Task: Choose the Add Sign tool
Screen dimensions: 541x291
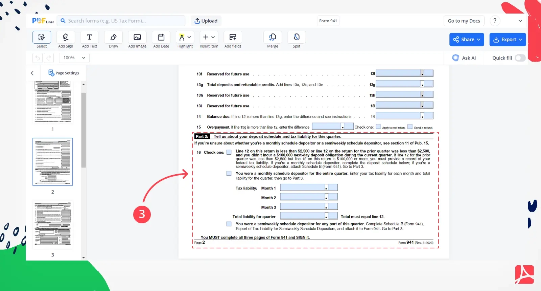Action: click(x=66, y=37)
